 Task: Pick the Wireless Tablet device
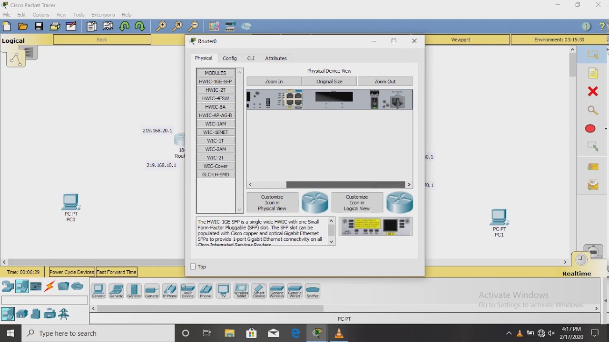[x=241, y=291]
